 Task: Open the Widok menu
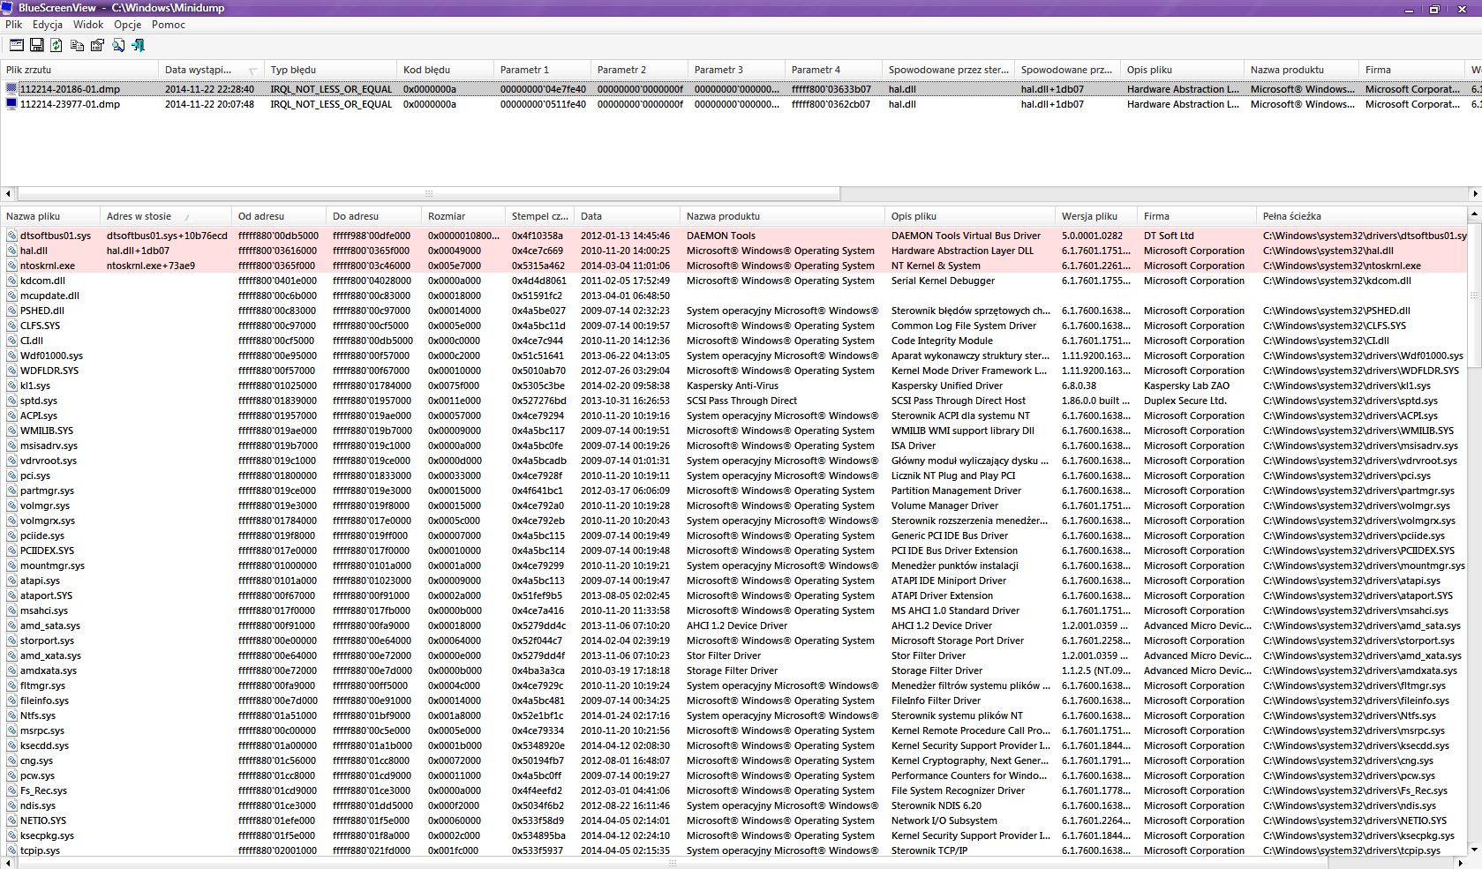tap(88, 25)
